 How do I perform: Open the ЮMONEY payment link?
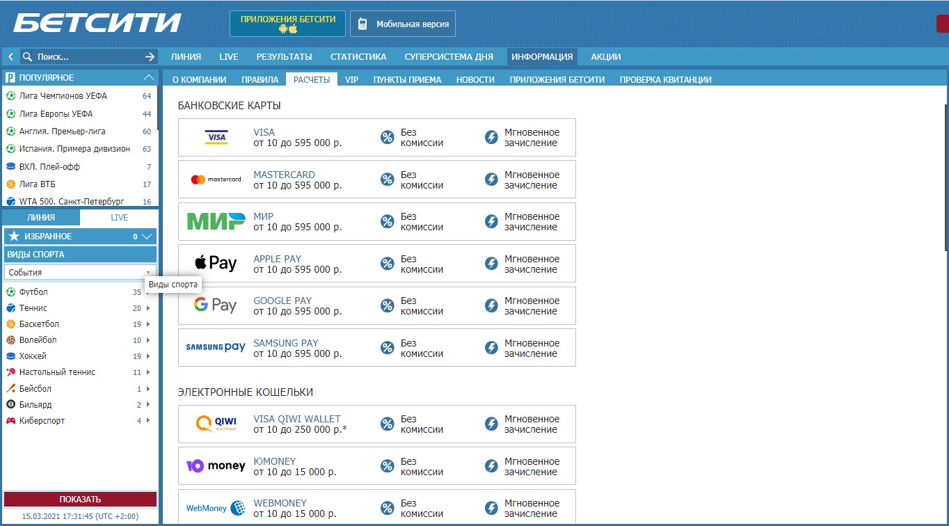[274, 461]
